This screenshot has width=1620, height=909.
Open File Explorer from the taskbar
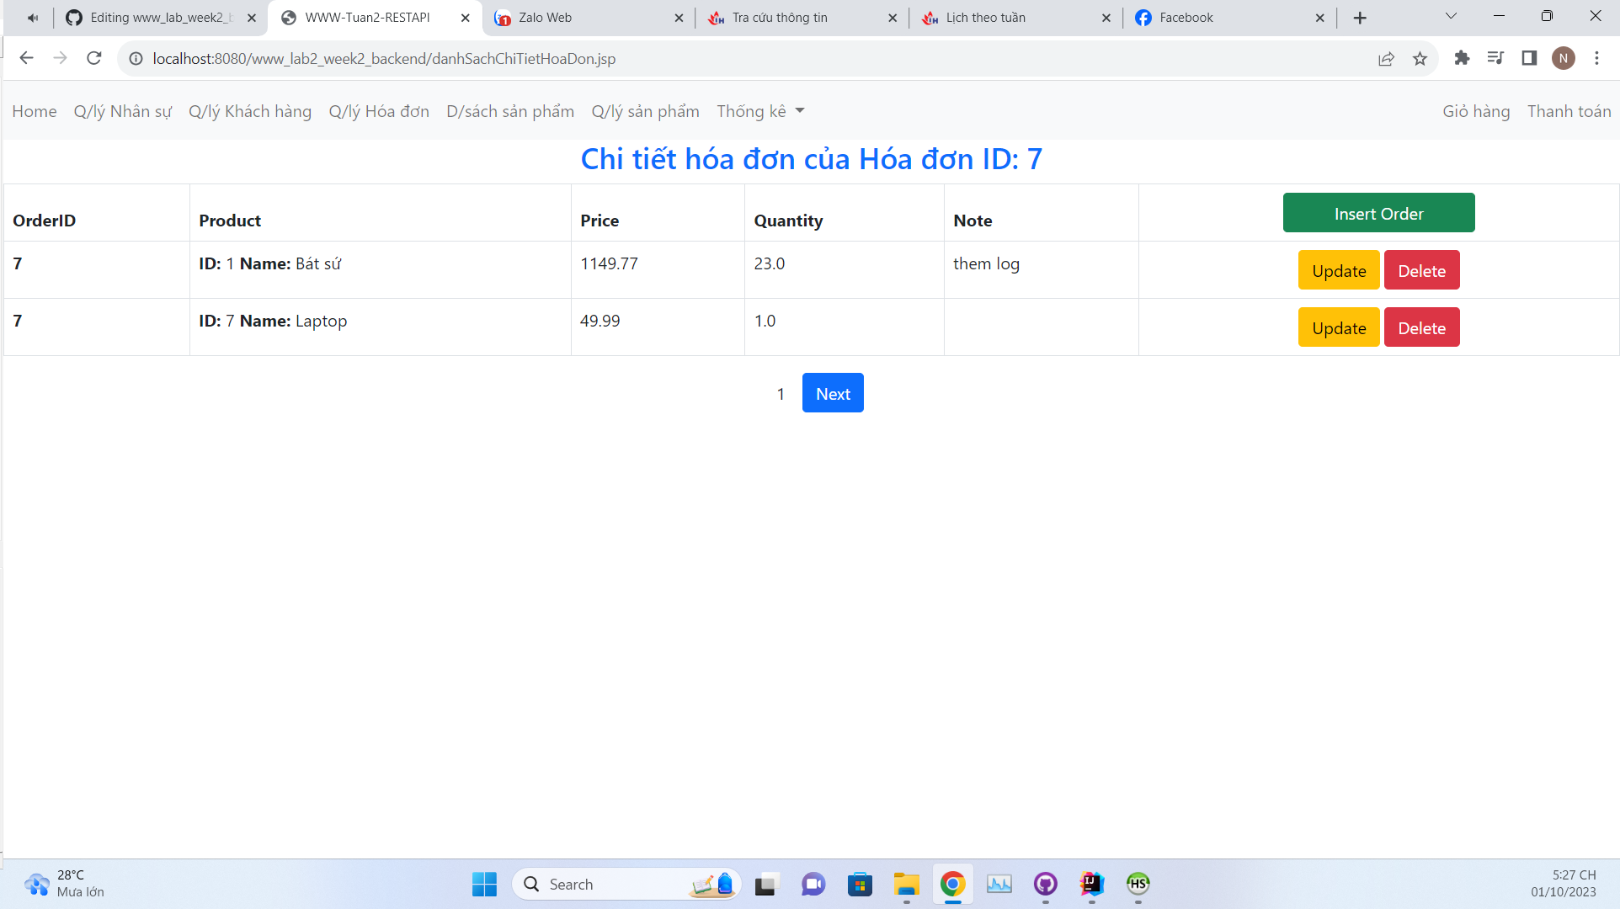[906, 885]
